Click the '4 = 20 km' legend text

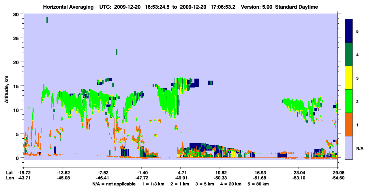pyautogui.click(x=231, y=184)
